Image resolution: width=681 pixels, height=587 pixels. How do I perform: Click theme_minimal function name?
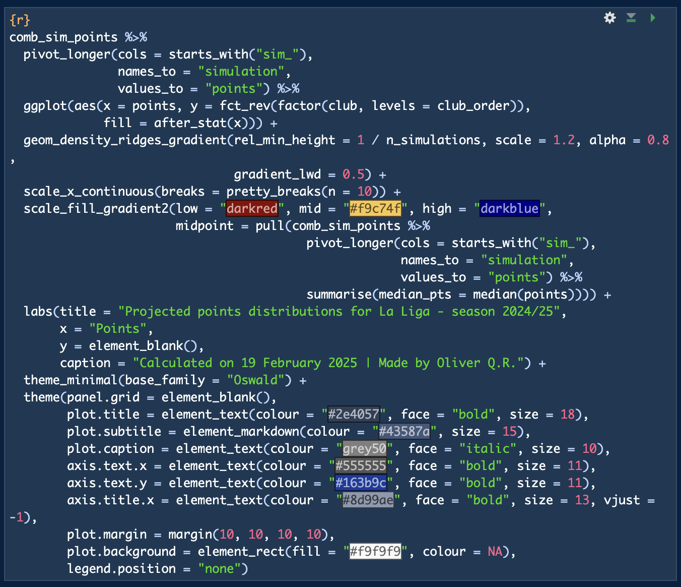[x=71, y=380]
